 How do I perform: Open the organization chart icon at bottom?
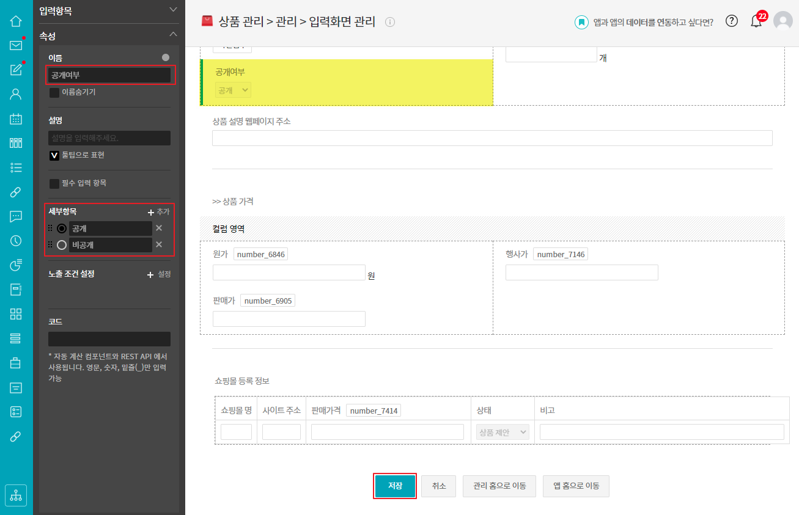pyautogui.click(x=16, y=494)
